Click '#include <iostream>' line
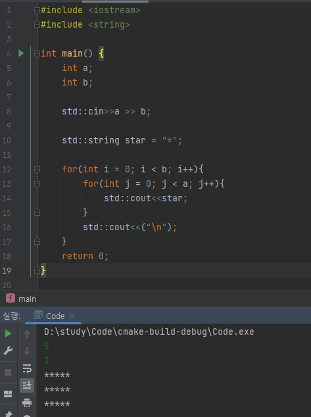This screenshot has height=417, width=311. coord(90,10)
